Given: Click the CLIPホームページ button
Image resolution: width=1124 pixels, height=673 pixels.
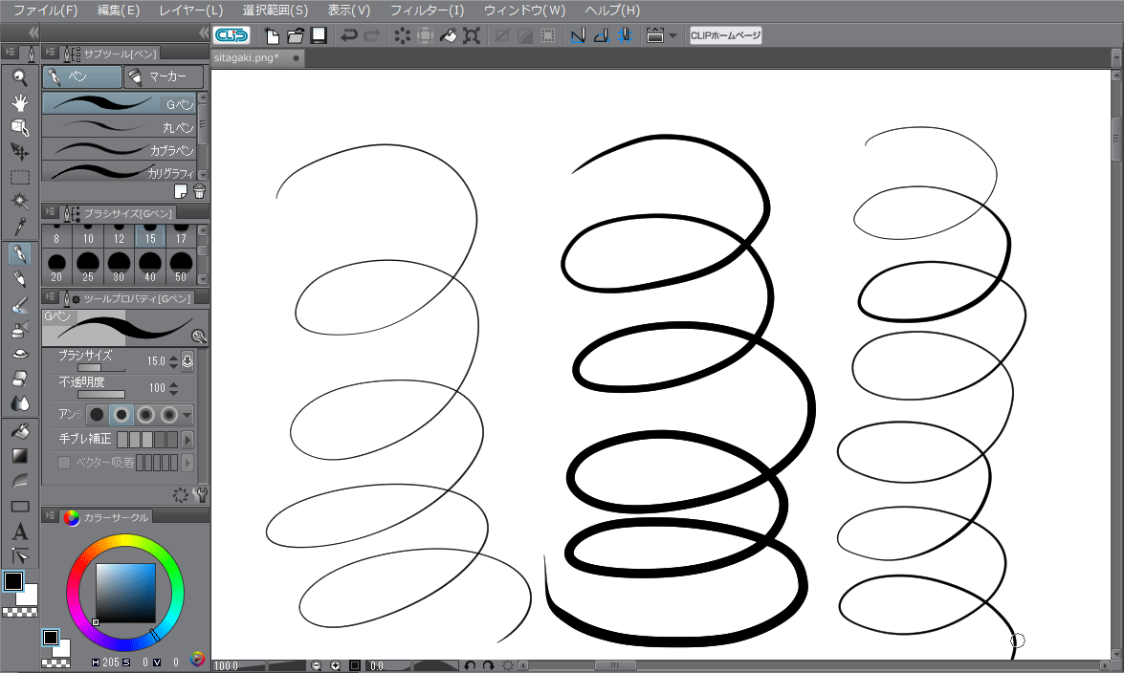Looking at the screenshot, I should tap(725, 35).
